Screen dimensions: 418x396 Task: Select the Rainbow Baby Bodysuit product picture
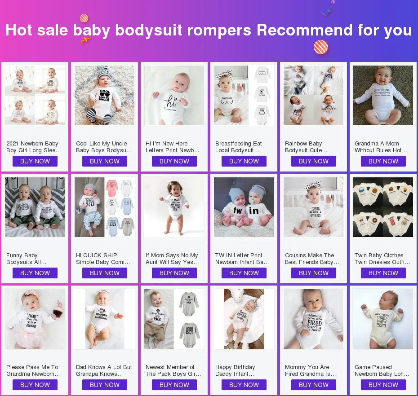point(314,95)
